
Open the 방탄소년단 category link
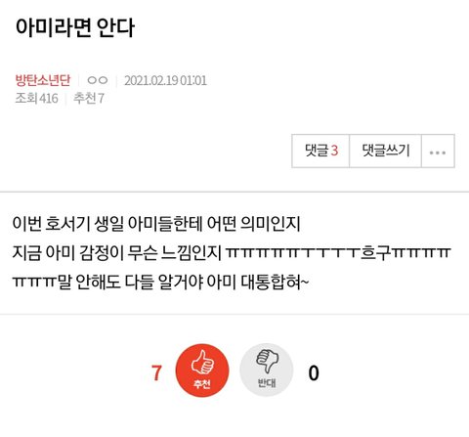(x=43, y=80)
